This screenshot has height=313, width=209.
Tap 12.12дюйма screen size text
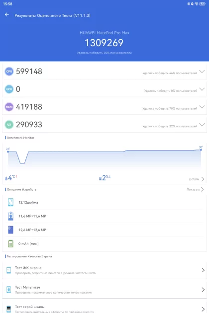pyautogui.click(x=28, y=202)
